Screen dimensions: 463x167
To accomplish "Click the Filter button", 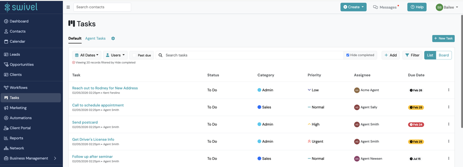I will (412, 55).
